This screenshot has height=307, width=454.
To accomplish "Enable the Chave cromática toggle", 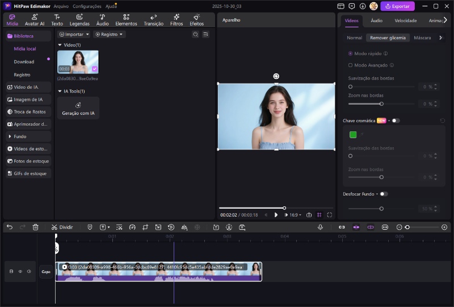I will click(x=395, y=121).
